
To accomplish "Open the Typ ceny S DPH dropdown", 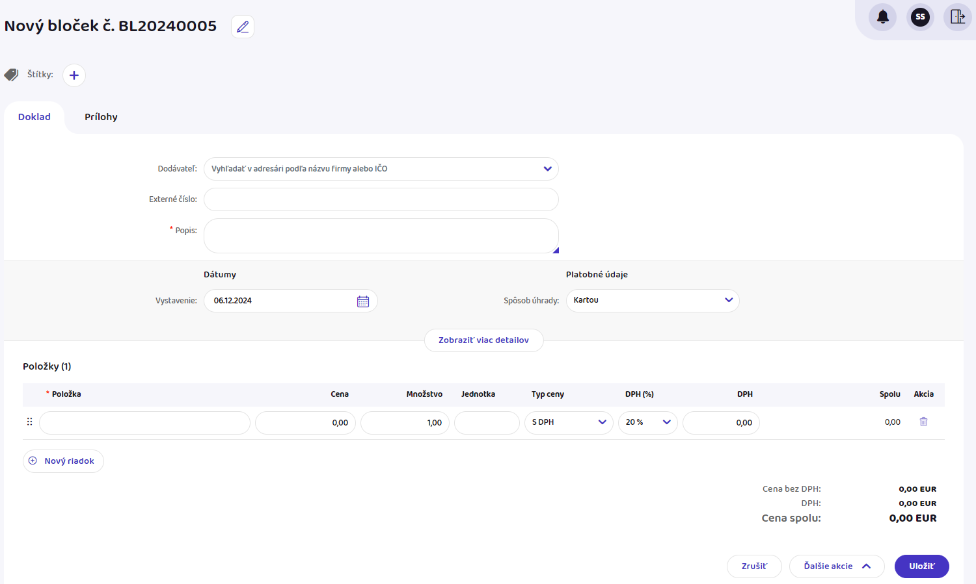I will tap(568, 423).
